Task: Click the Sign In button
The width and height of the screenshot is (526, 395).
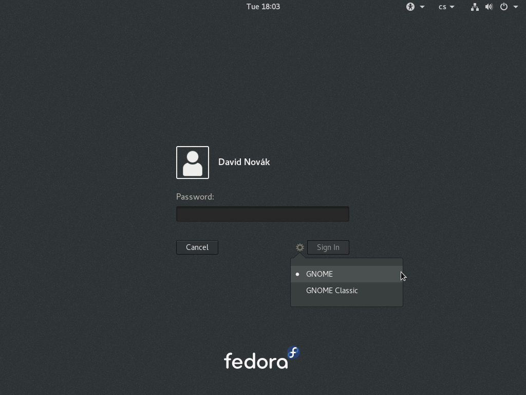Action: click(x=328, y=247)
